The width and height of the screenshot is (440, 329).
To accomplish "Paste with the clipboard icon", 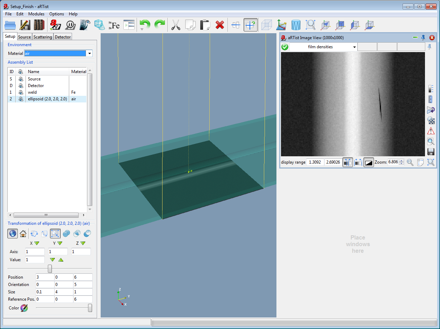I will [x=205, y=25].
